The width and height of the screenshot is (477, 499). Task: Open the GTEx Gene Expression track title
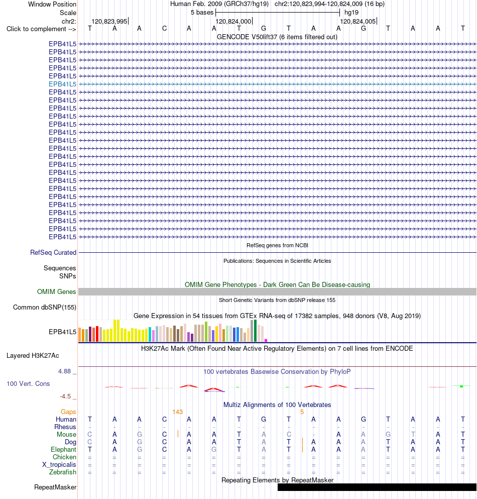277,316
